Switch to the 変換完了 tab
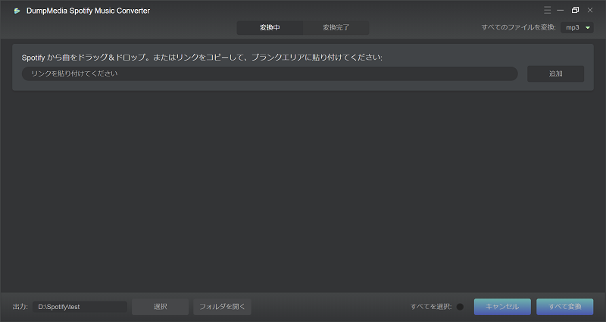Image resolution: width=606 pixels, height=322 pixels. click(x=336, y=27)
